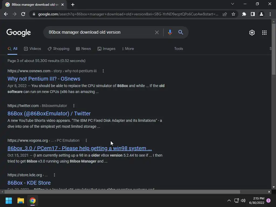The image size is (276, 207).
Task: Click the osnews.com URL breadcrumb
Action: [52, 71]
